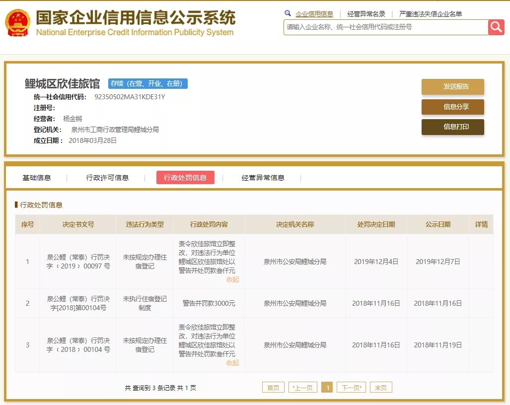The width and height of the screenshot is (510, 405).
Task: Click document number 字[2018]第00104号
Action: pos(78,303)
